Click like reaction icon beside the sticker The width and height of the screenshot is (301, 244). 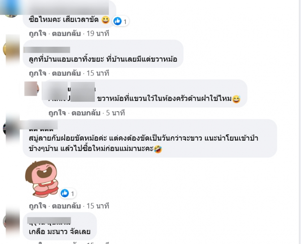65,193
